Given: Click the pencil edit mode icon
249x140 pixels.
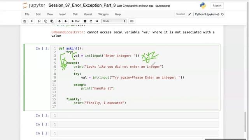Looking at the screenshot, I should click(x=189, y=14).
